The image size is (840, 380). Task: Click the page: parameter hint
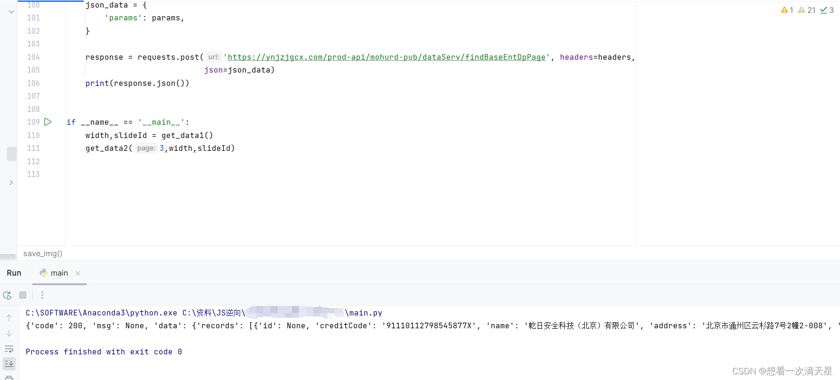click(x=146, y=148)
